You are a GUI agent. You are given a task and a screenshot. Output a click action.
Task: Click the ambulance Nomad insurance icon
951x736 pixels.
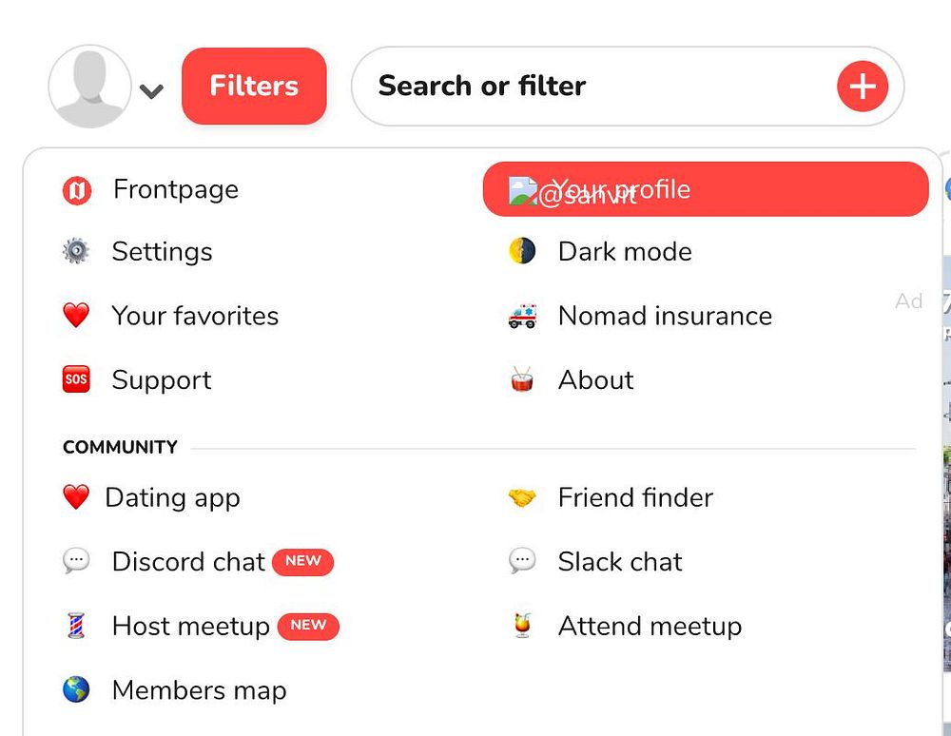coord(522,316)
